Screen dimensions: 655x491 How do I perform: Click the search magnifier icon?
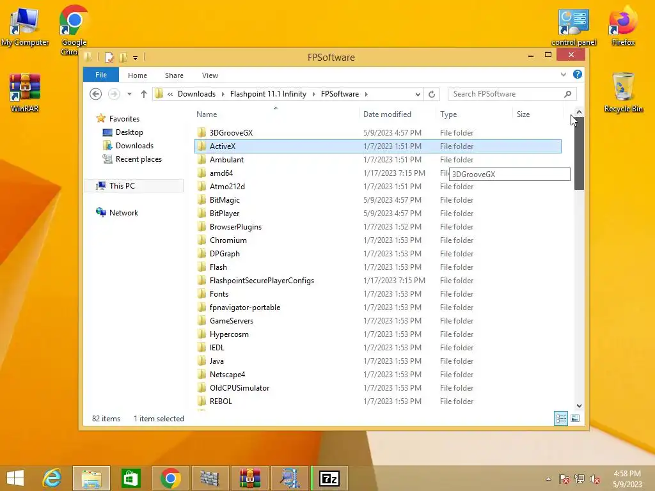pos(568,95)
